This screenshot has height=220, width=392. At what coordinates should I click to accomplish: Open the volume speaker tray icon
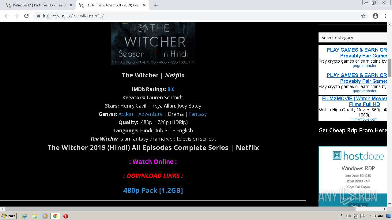coord(348,216)
